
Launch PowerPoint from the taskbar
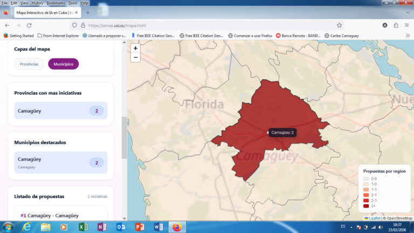click(140, 227)
